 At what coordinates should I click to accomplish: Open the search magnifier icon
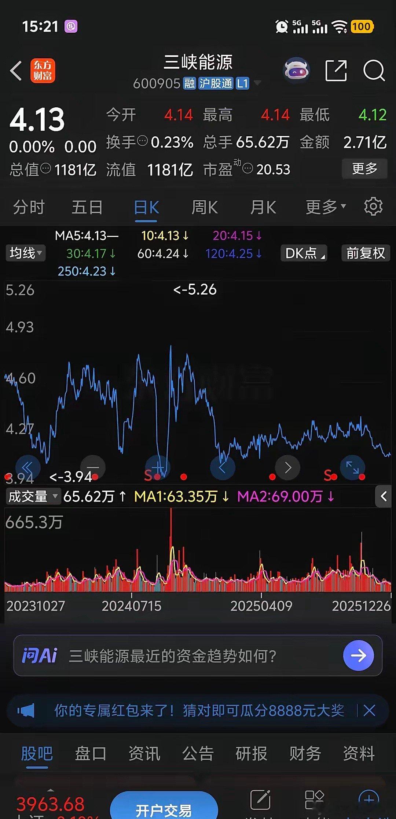[374, 70]
